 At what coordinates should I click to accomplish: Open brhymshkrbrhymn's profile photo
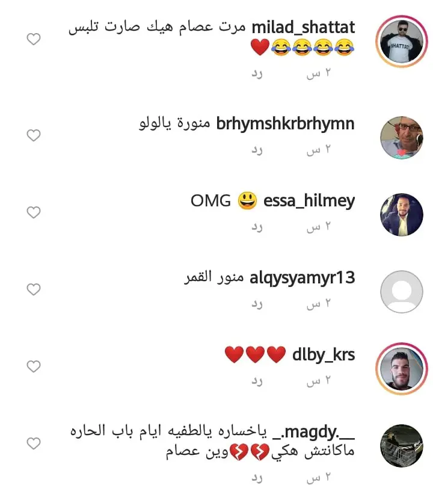coord(402,138)
